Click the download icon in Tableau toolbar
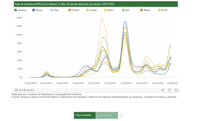198x121 pixels. (169, 90)
